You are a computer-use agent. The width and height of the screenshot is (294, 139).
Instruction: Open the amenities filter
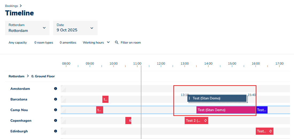(68, 43)
